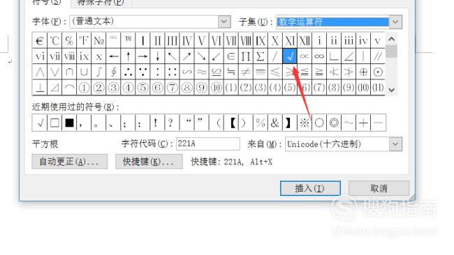Viewport: 454px width, 255px height.
Task: Select the degree Fahrenheit ℉ symbol
Action: (84, 40)
